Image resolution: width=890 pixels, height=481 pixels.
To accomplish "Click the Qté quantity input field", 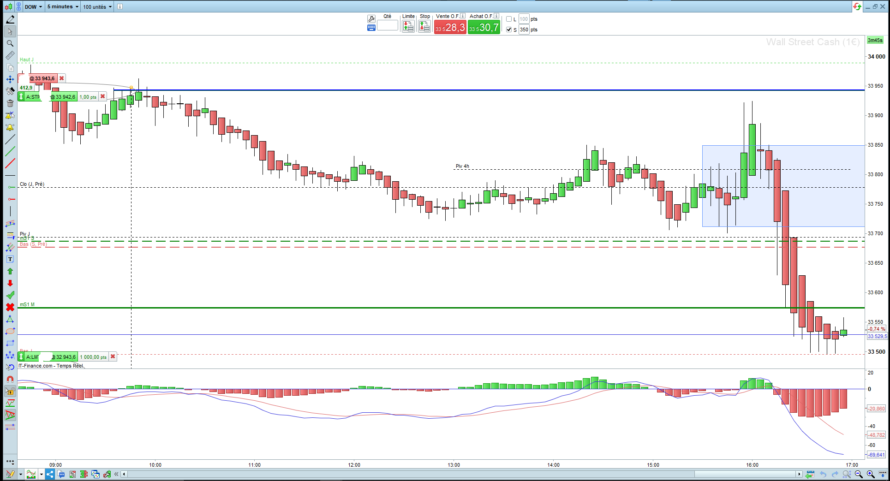I will [x=388, y=26].
